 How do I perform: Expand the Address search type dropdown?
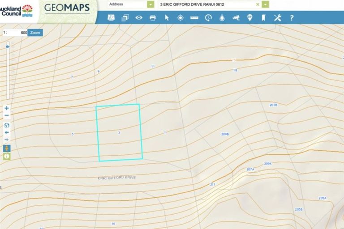click(x=150, y=4)
